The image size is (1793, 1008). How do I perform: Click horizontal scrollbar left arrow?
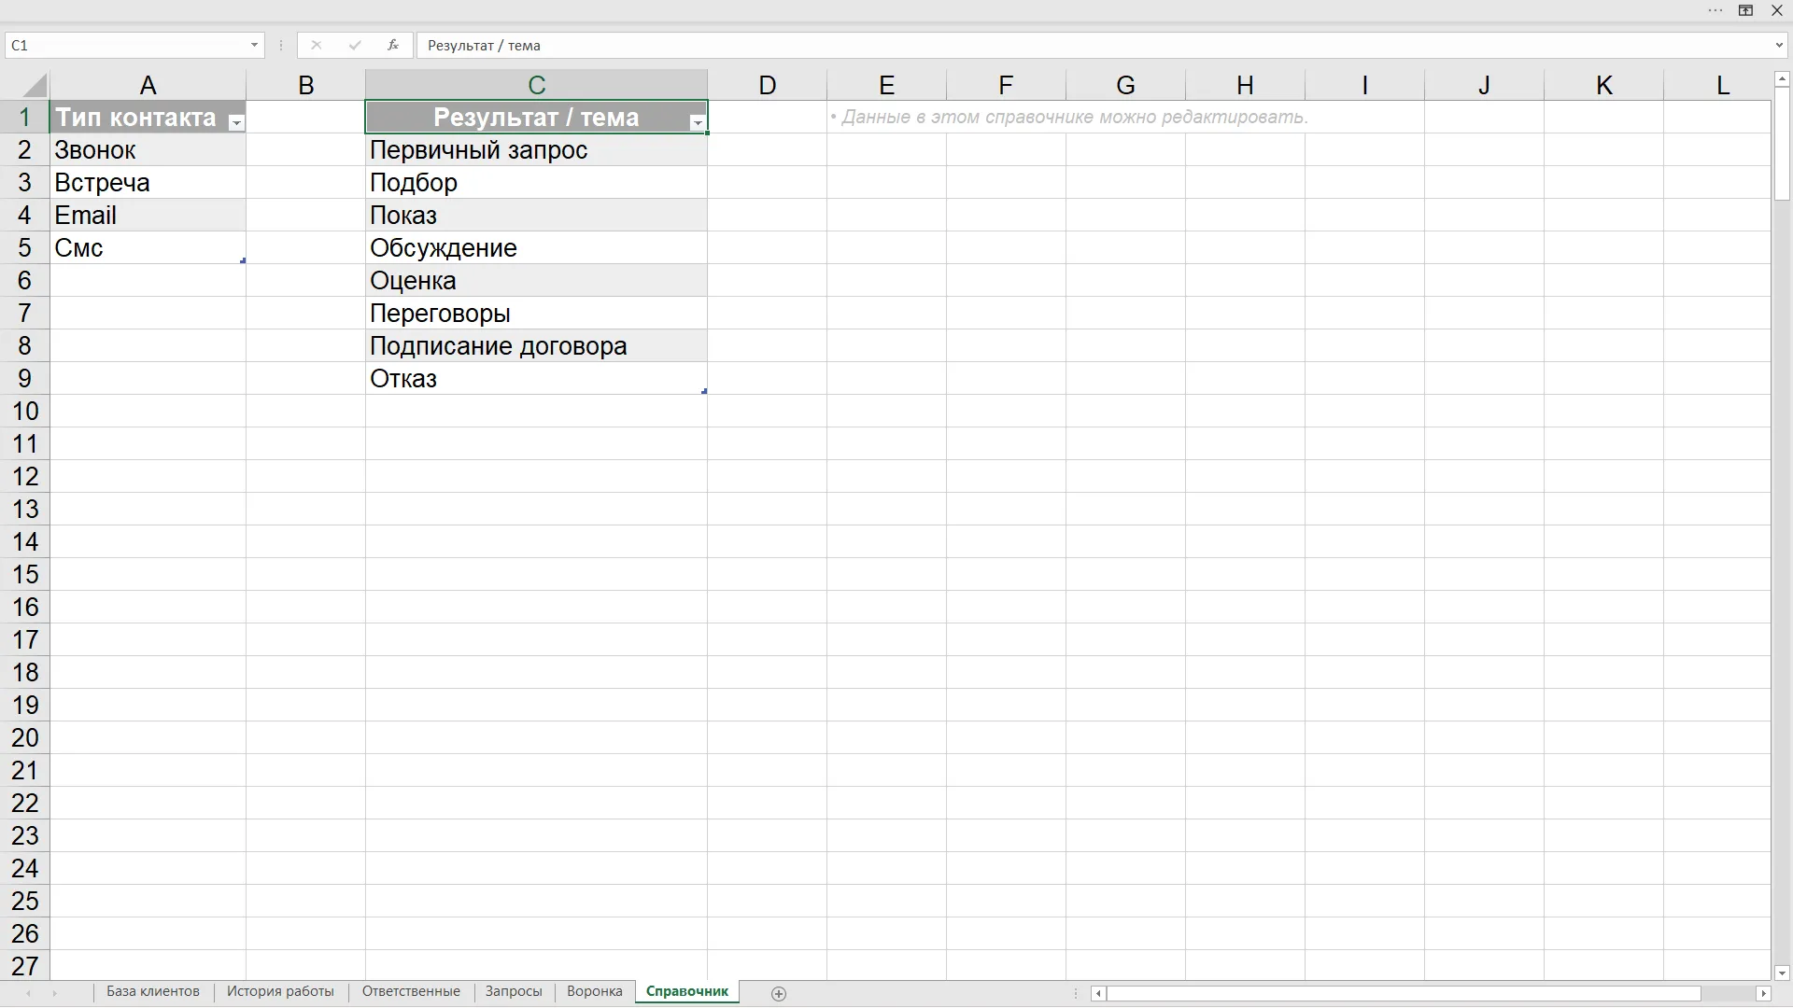click(x=1098, y=993)
